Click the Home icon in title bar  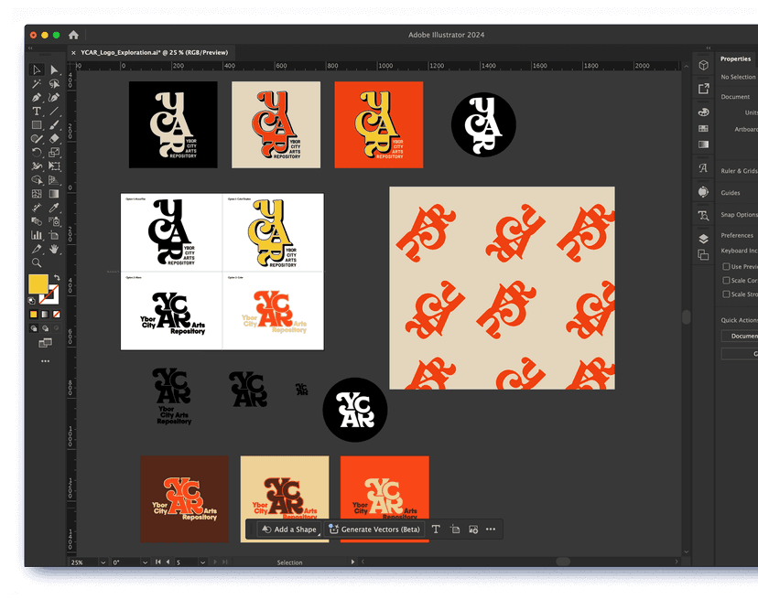73,35
